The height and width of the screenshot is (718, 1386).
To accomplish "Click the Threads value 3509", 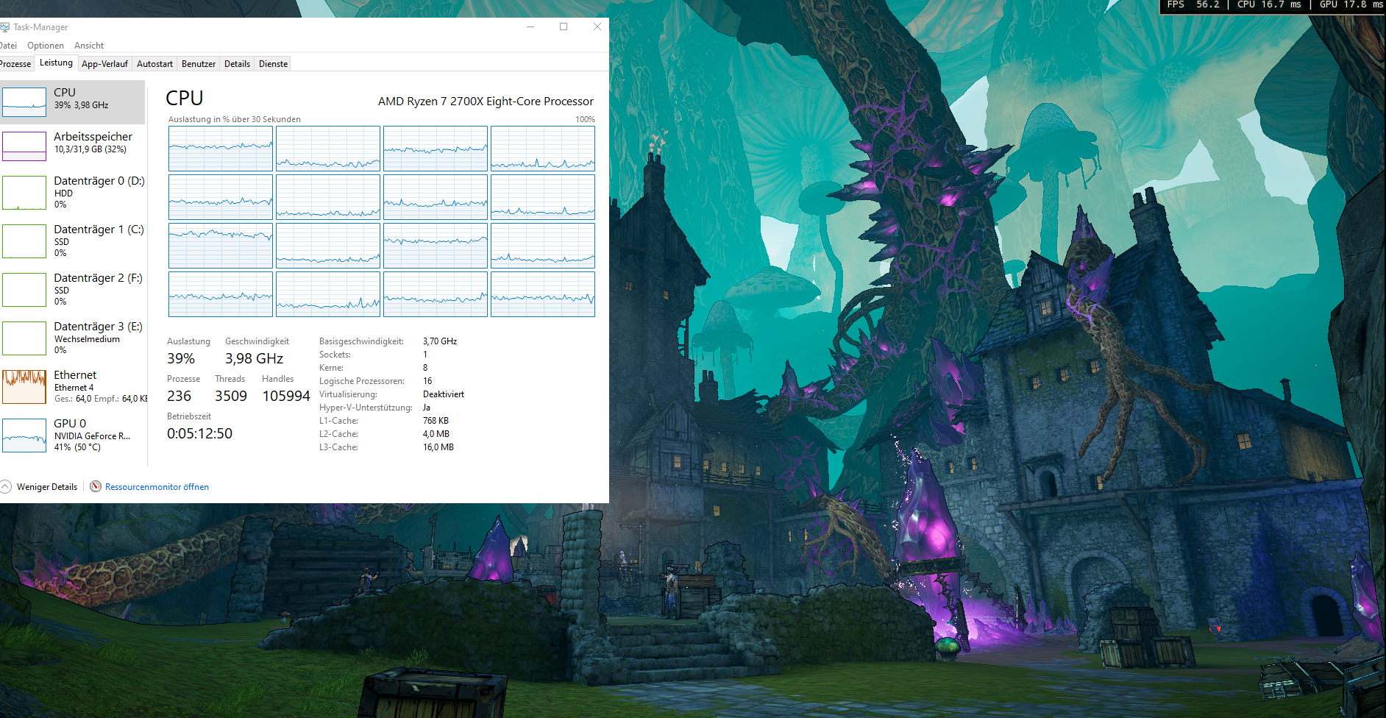I will click(231, 396).
